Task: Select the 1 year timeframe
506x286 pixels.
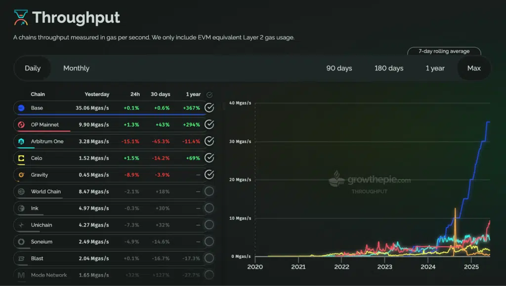Action: click(435, 68)
